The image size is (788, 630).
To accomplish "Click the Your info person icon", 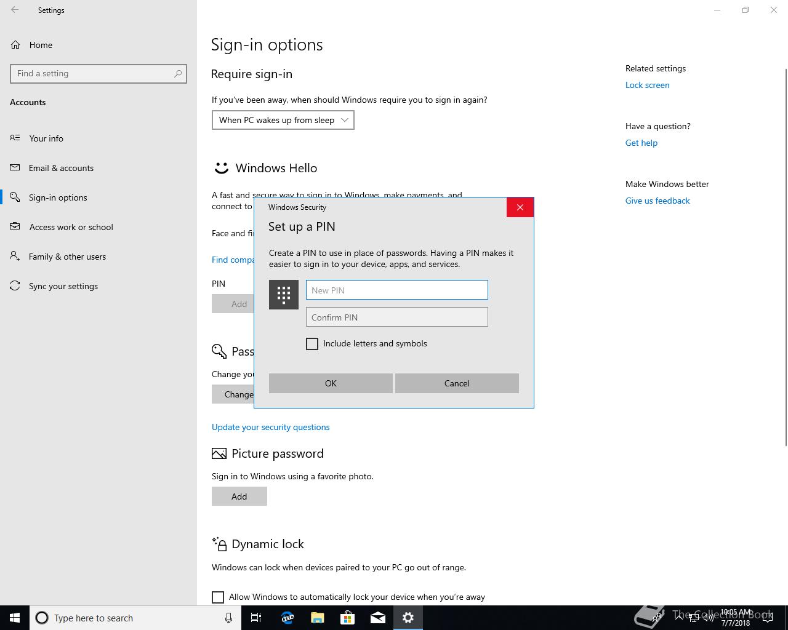I will click(15, 138).
